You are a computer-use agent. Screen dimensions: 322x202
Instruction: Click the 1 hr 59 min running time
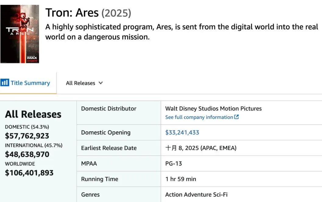[x=181, y=179]
